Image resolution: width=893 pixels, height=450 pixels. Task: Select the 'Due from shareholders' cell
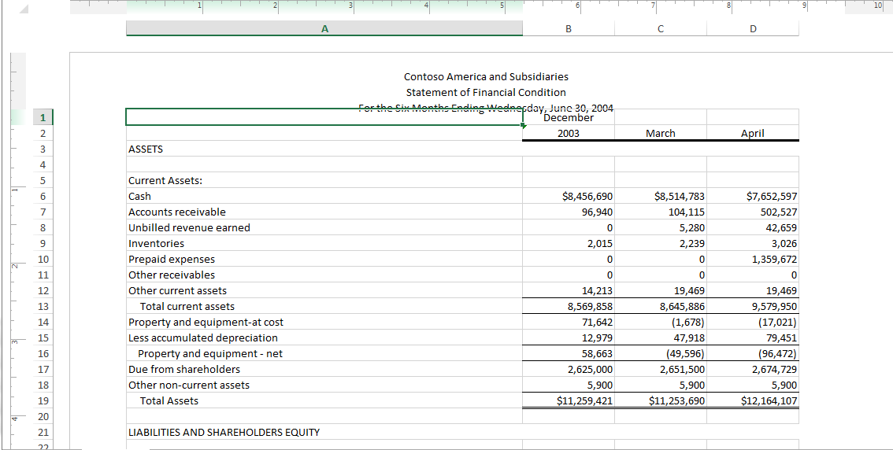click(324, 369)
